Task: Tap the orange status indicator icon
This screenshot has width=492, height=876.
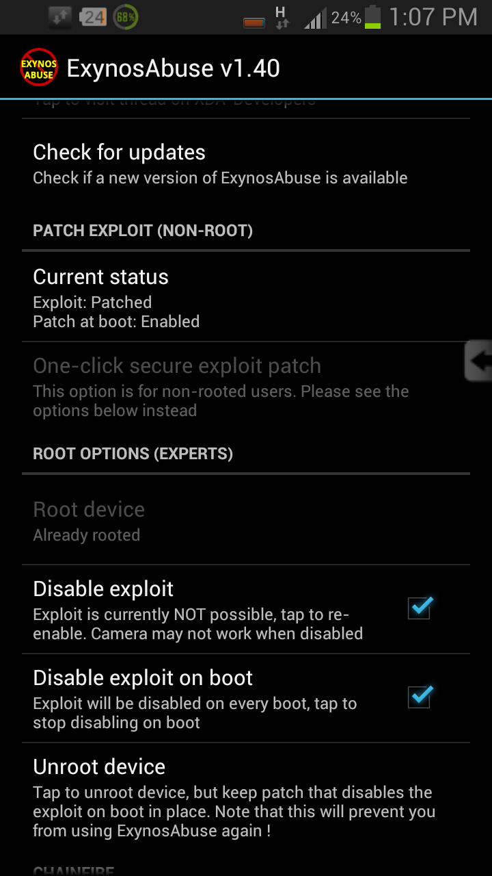Action: (254, 23)
